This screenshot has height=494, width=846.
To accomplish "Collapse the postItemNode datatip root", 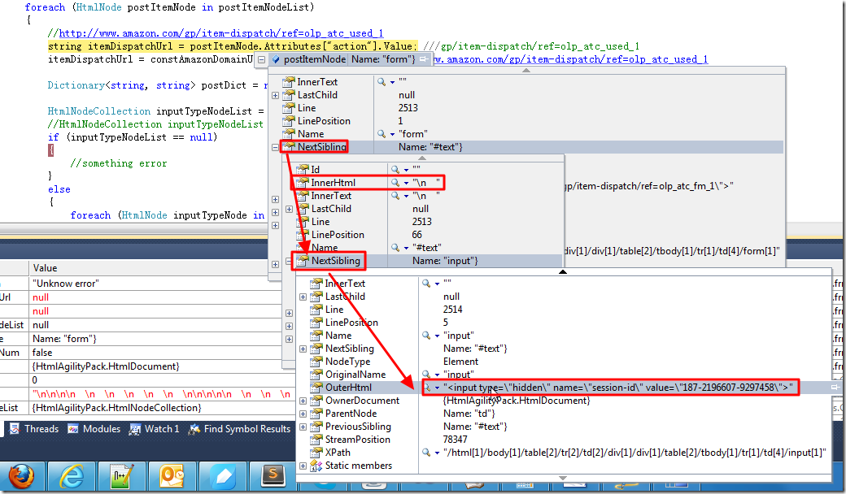I will 262,60.
